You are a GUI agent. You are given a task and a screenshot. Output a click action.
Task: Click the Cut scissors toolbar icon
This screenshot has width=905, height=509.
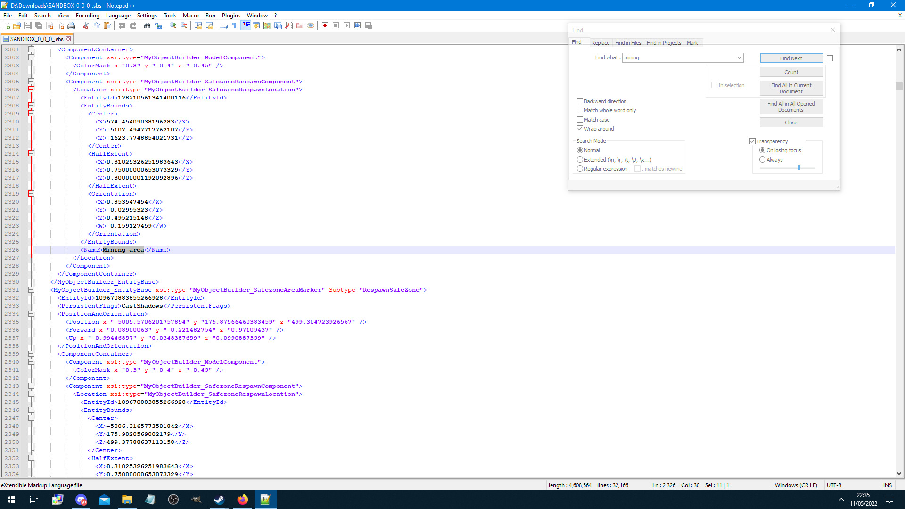click(x=86, y=25)
